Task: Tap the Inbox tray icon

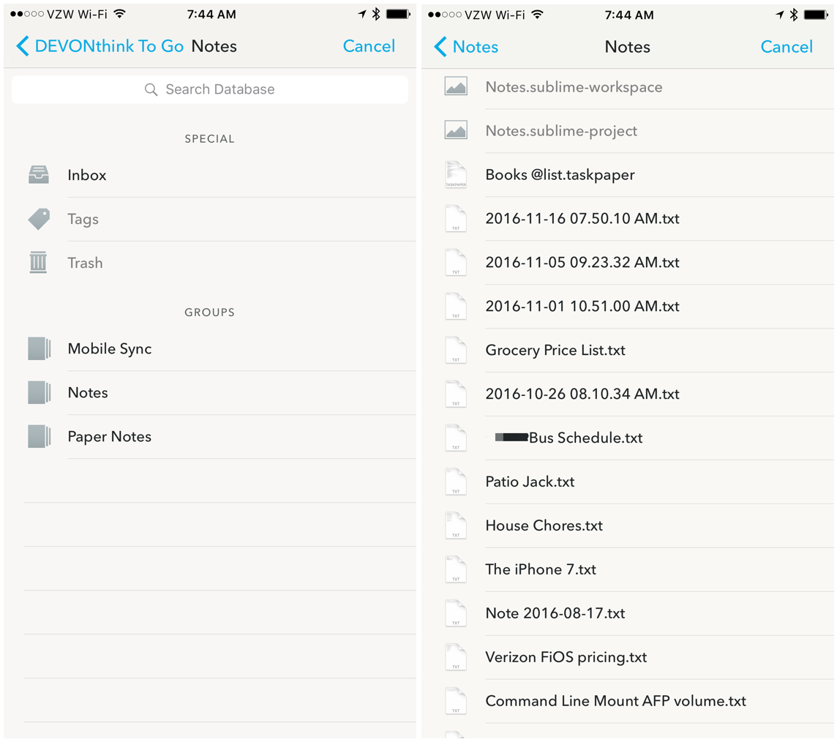Action: pos(39,175)
